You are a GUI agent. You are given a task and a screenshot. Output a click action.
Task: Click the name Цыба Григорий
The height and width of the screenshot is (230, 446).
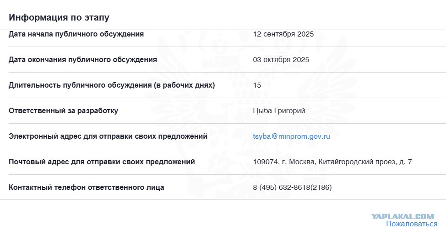(x=279, y=111)
